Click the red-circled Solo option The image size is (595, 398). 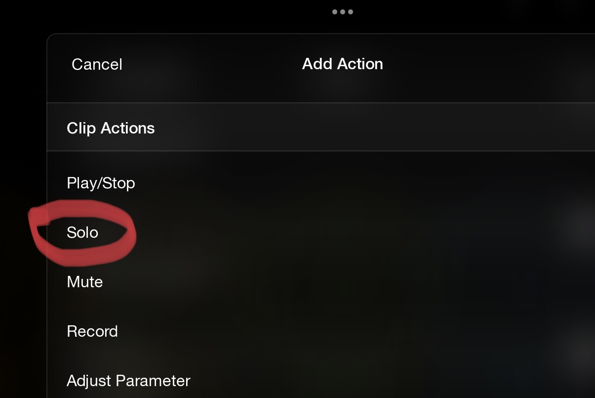coord(82,232)
